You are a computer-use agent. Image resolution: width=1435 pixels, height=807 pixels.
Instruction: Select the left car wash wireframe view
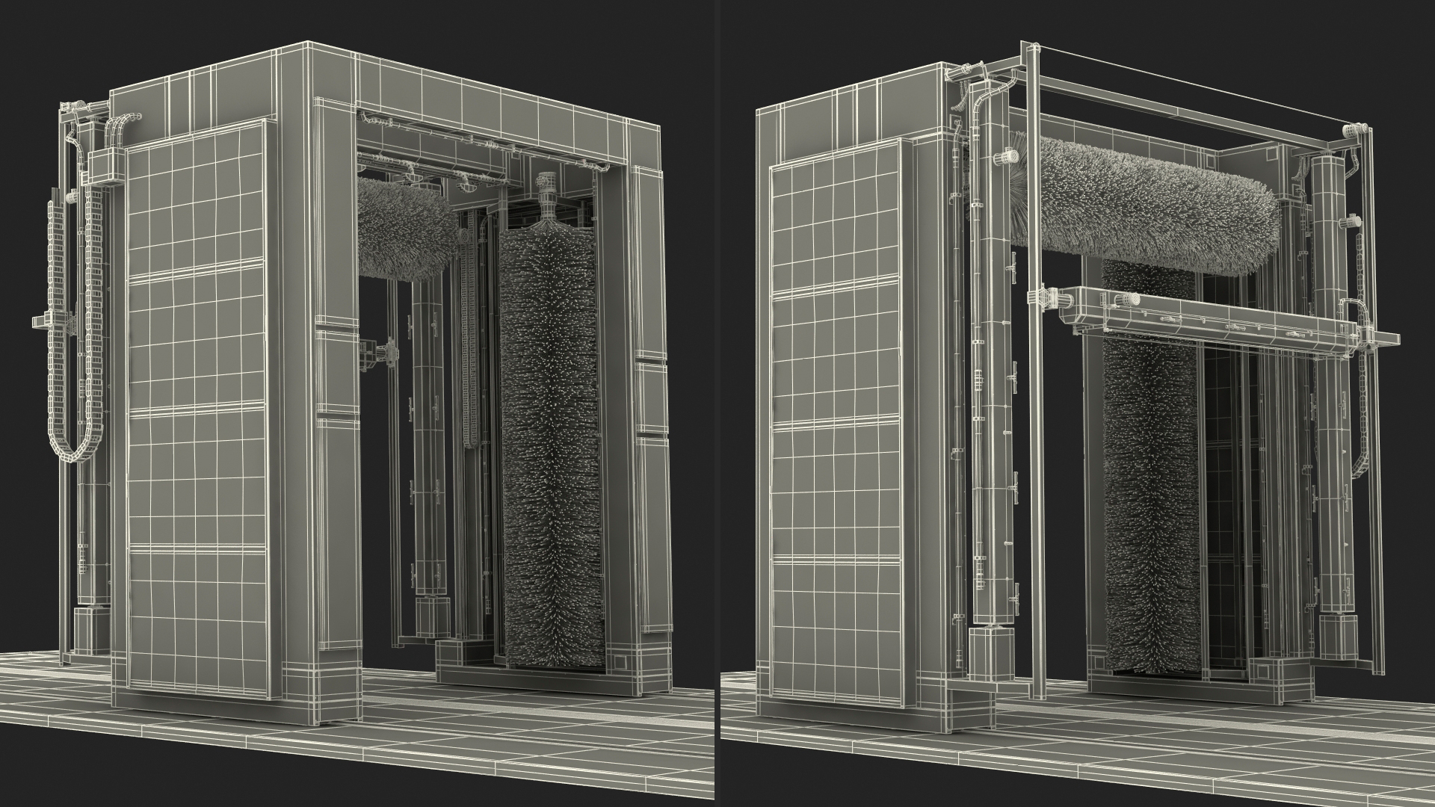358,403
